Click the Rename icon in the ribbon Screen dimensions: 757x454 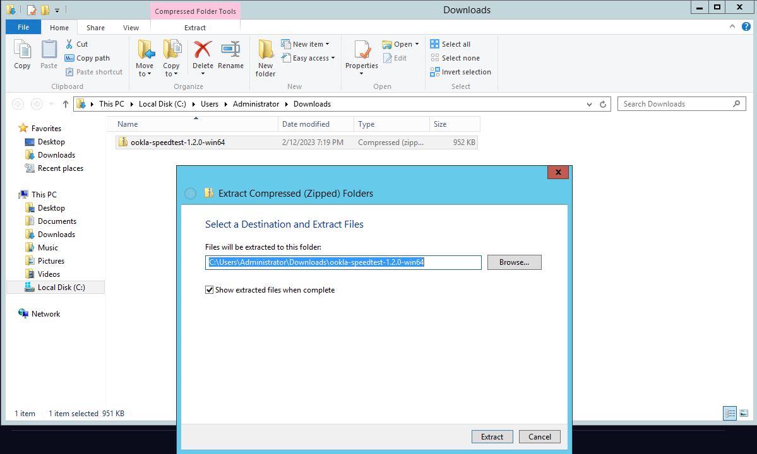point(230,50)
